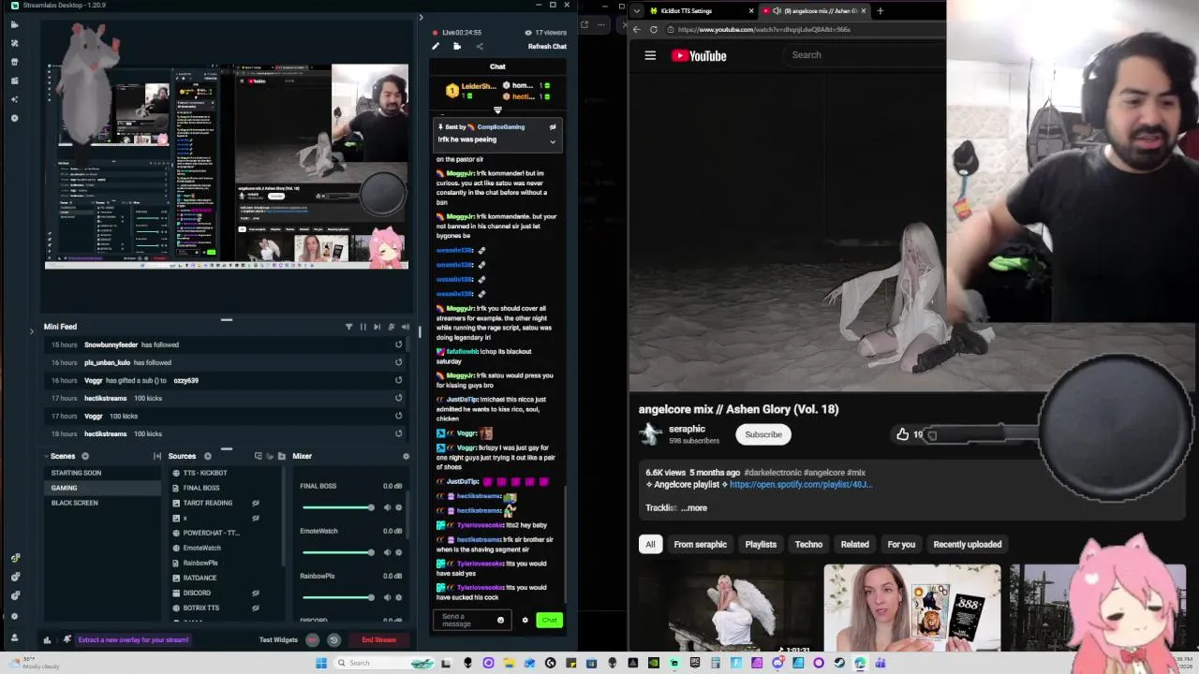1199x674 pixels.
Task: Adjust the EmoteWatch volume slider
Action: click(337, 552)
